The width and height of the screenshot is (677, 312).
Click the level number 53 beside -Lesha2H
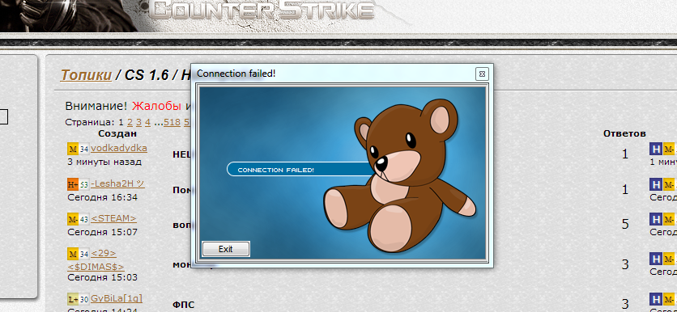coord(84,184)
